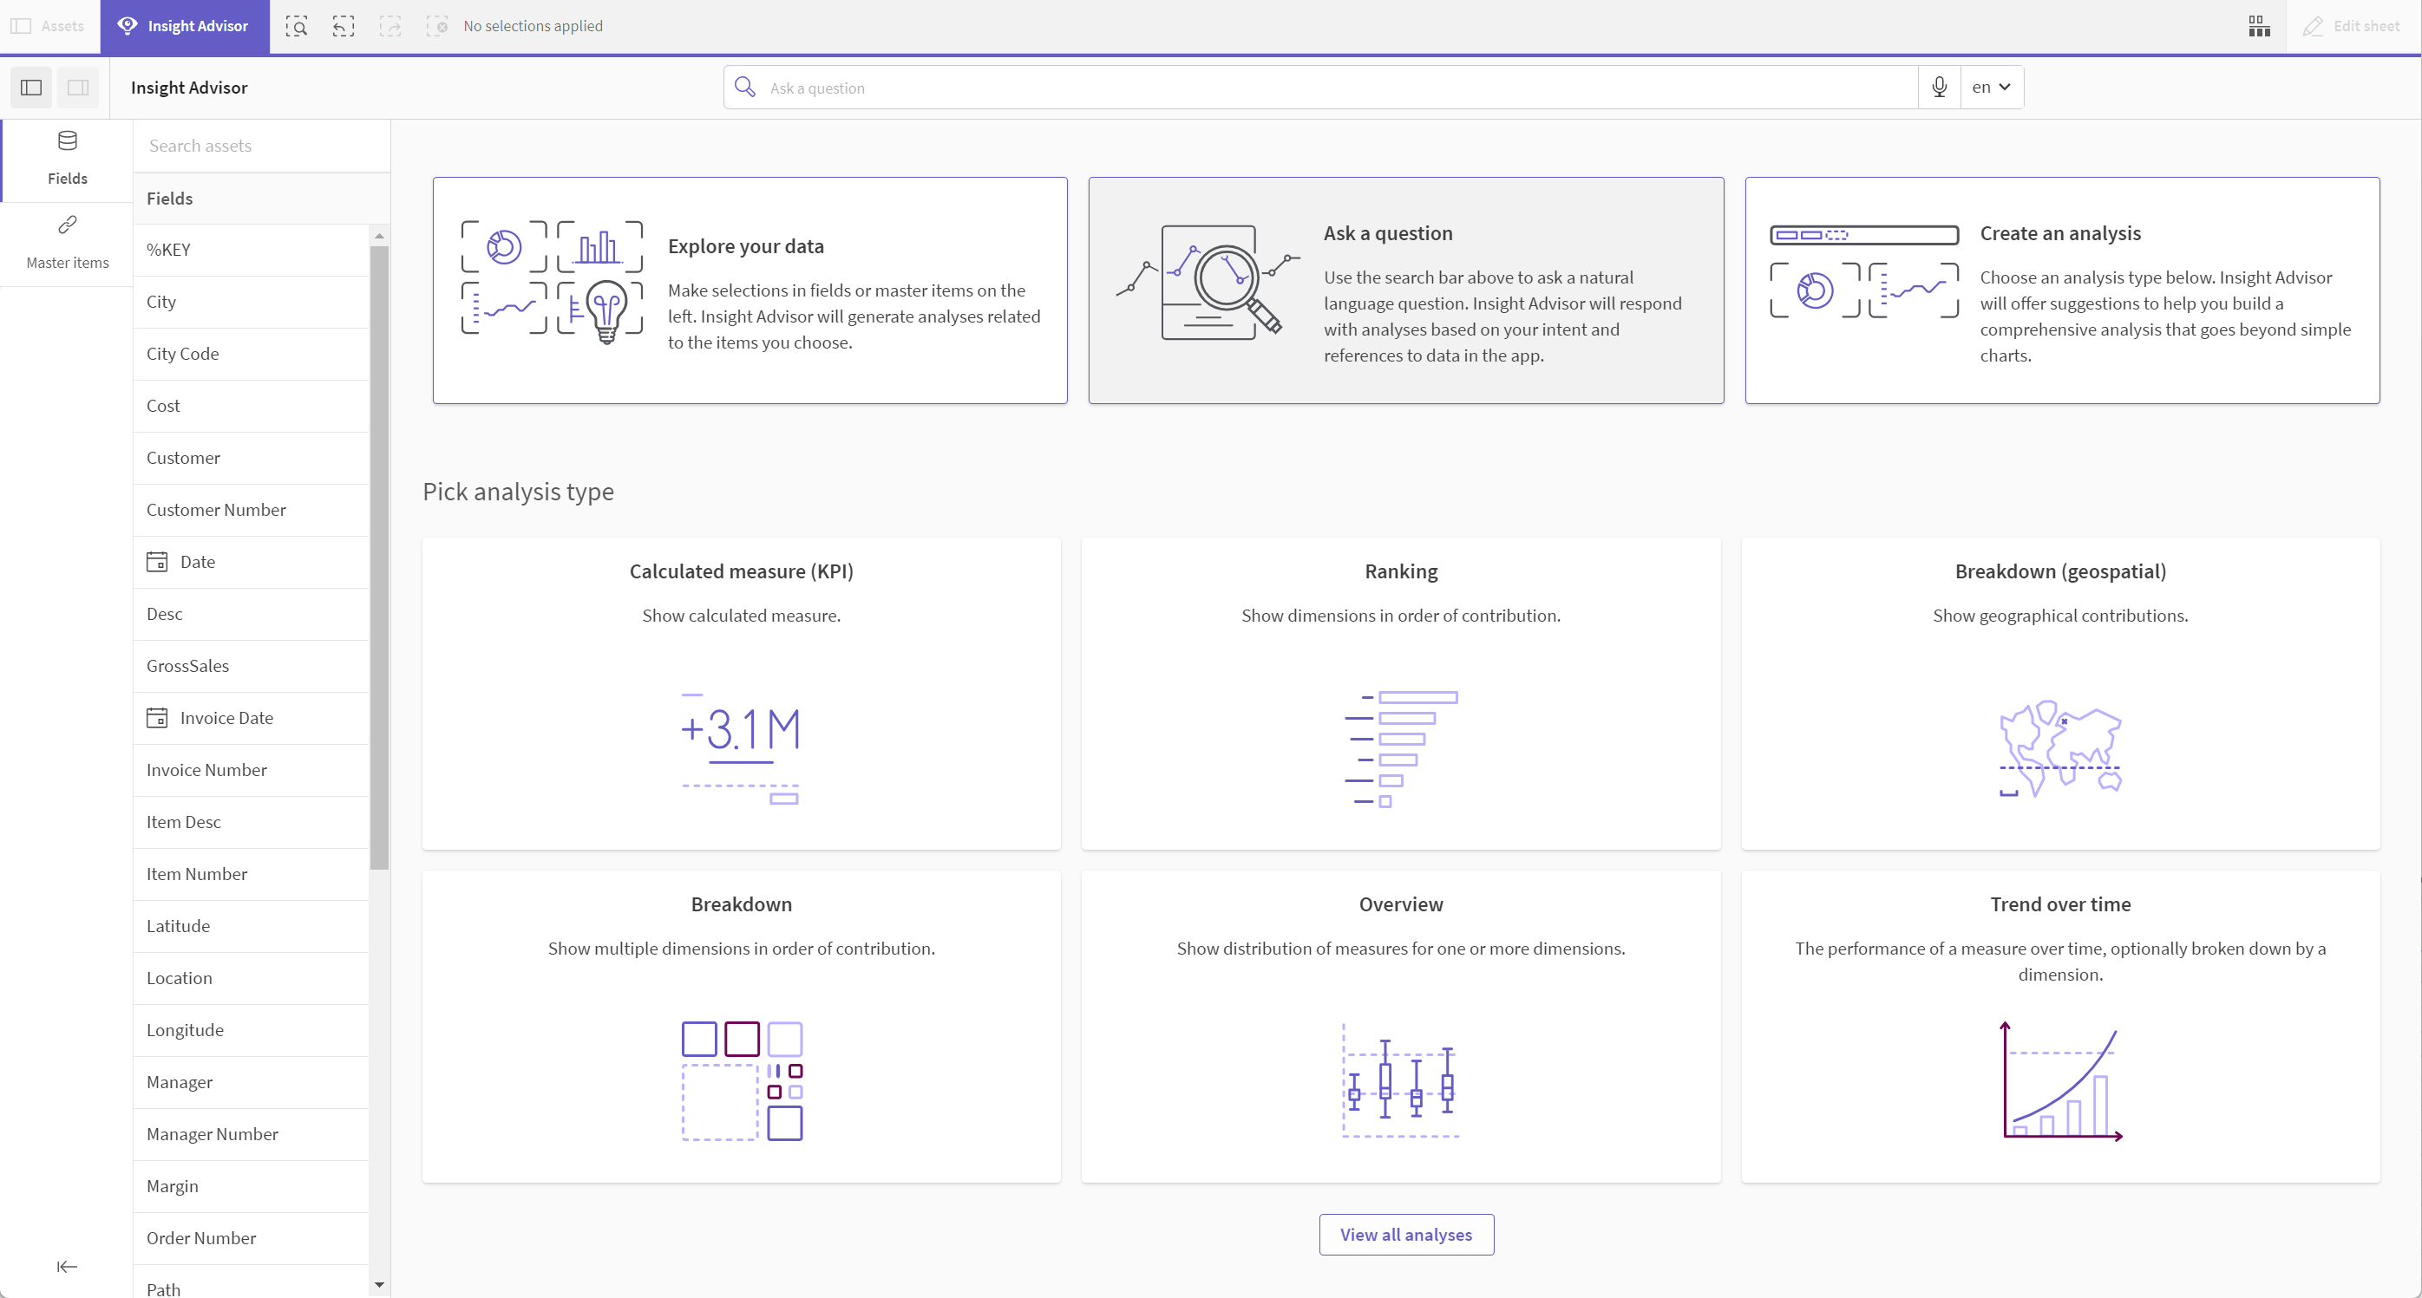Image resolution: width=2422 pixels, height=1298 pixels.
Task: Click the Fields panel icon in sidebar
Action: [x=68, y=155]
